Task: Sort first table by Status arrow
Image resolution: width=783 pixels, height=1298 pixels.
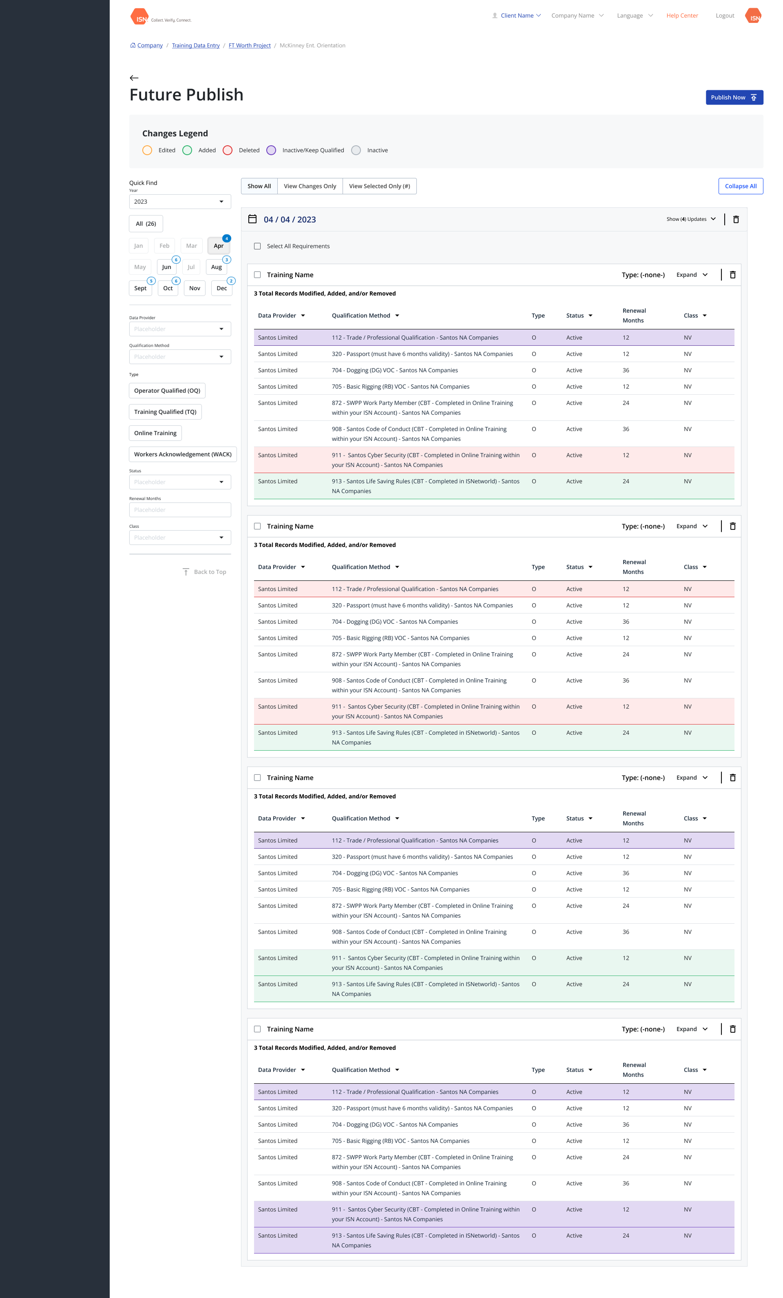Action: tap(591, 316)
